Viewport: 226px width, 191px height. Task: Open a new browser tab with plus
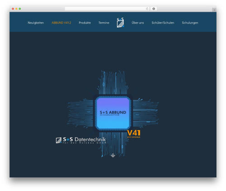click(x=214, y=10)
